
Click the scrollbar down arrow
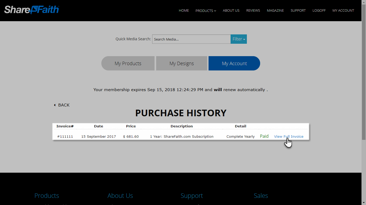[x=364, y=203]
